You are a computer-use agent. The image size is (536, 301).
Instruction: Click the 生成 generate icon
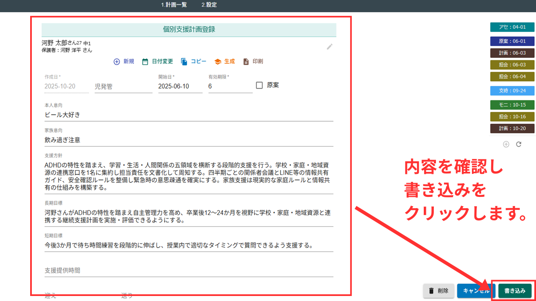217,61
